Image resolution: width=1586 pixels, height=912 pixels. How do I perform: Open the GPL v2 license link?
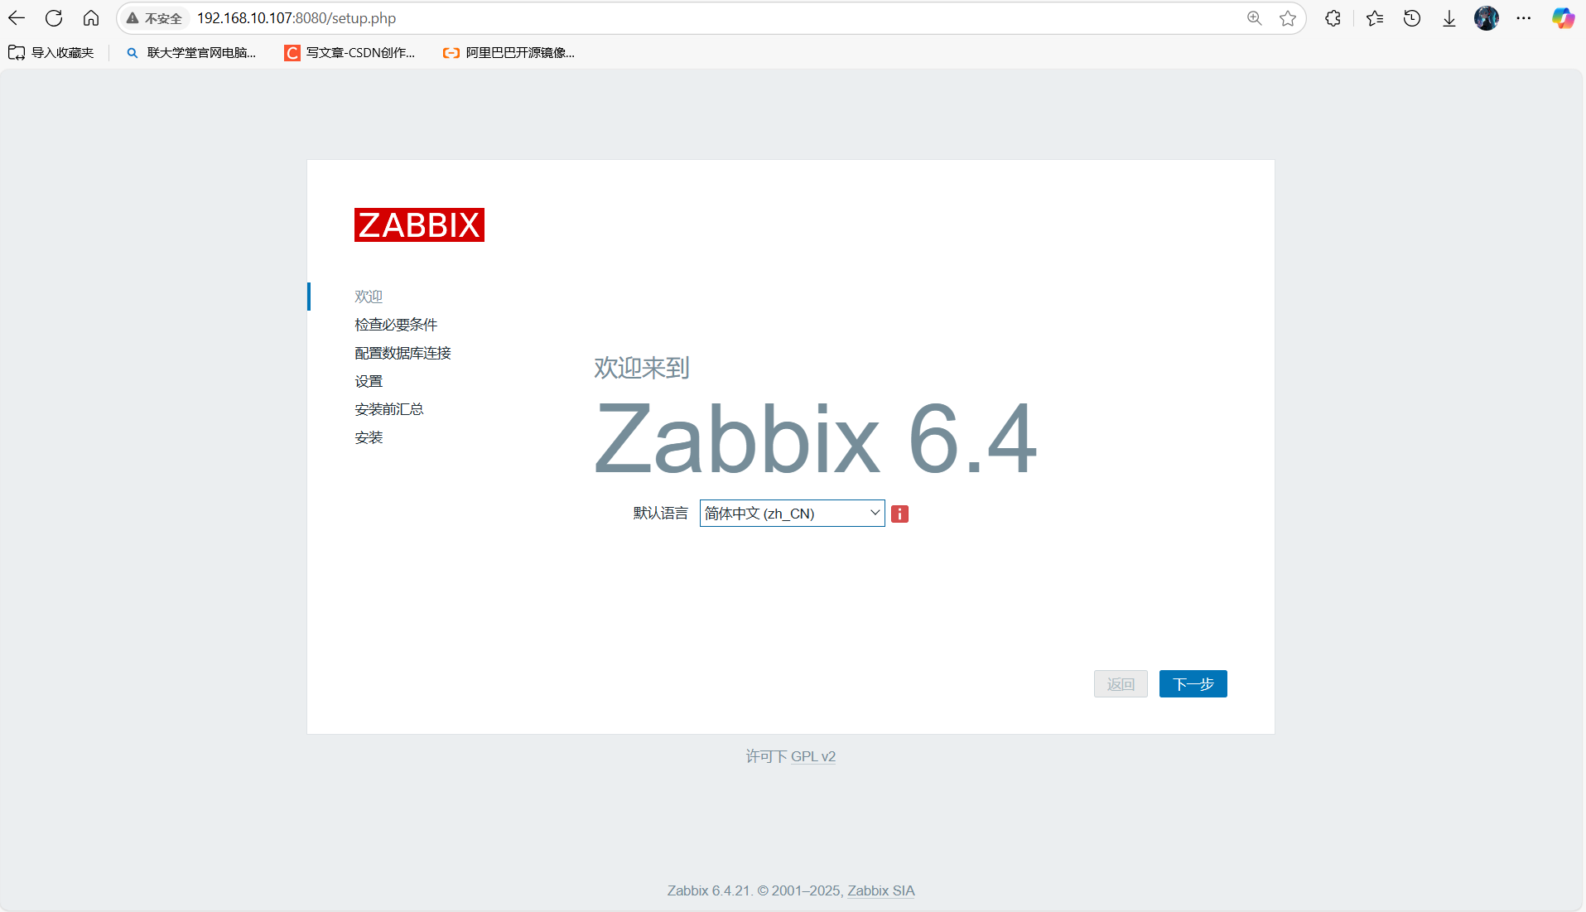tap(813, 756)
